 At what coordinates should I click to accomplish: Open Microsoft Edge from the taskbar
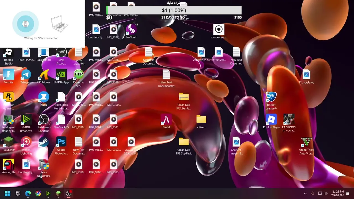click(28, 193)
